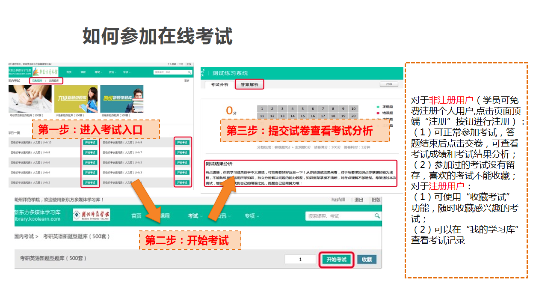This screenshot has width=533, height=287.
Task: Click the small search icon in top-left screenshot
Action: tap(190, 72)
